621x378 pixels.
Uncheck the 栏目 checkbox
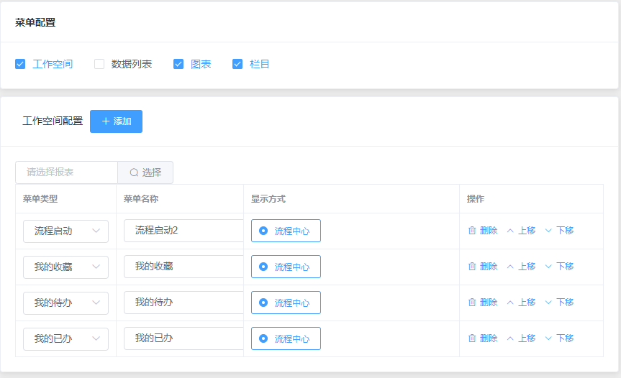pyautogui.click(x=237, y=64)
